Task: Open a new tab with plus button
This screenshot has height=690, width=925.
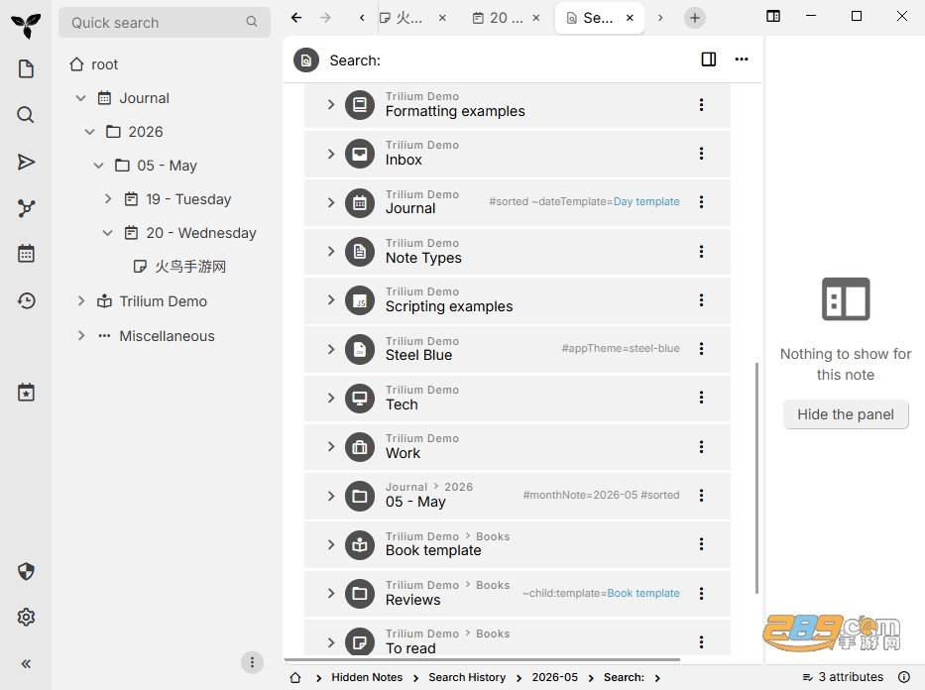Action: 695,18
